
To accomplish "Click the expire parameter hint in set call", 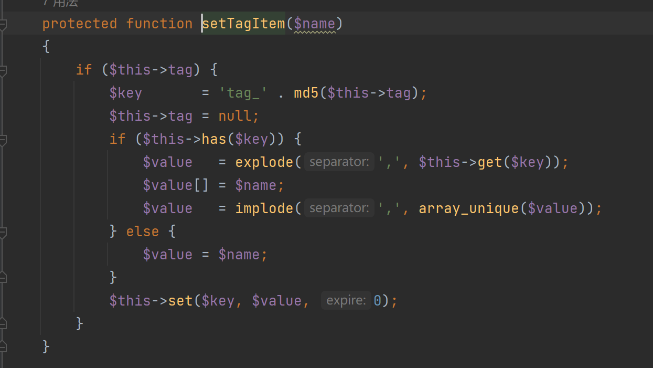I will pyautogui.click(x=346, y=301).
